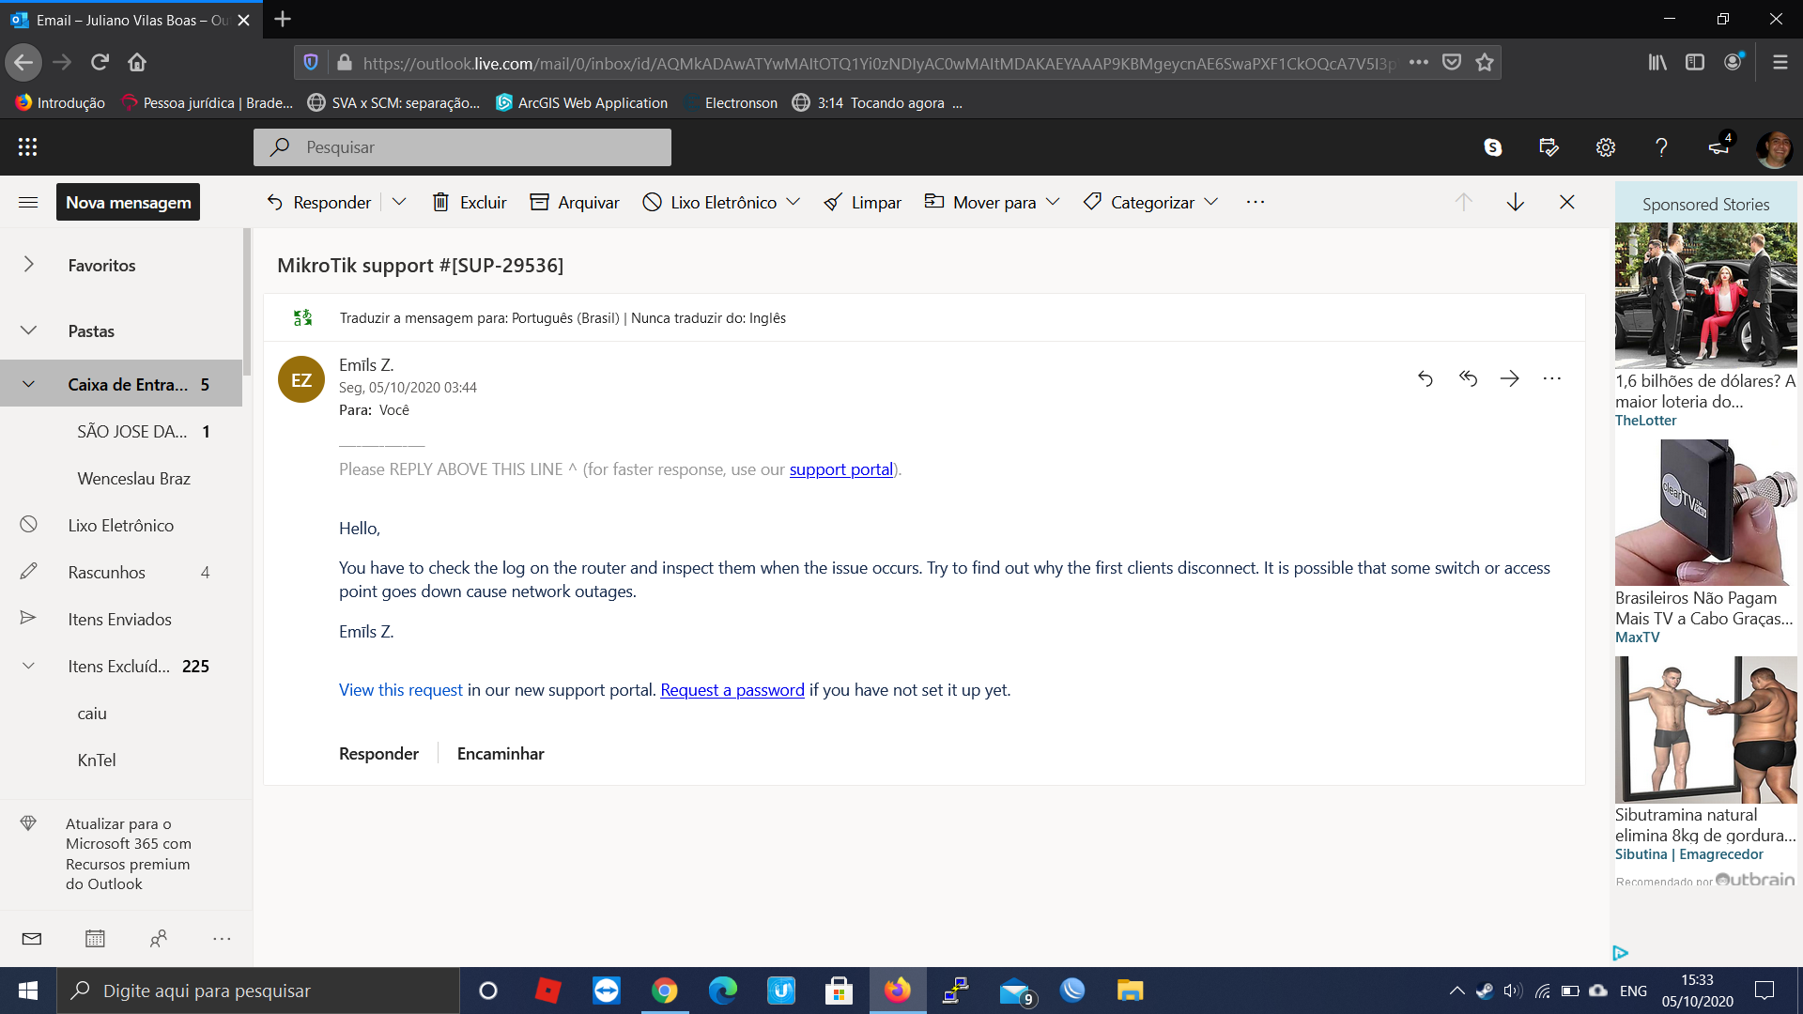Viewport: 1803px width, 1014px height.
Task: Click the Nova mensagem button
Action: click(x=128, y=202)
